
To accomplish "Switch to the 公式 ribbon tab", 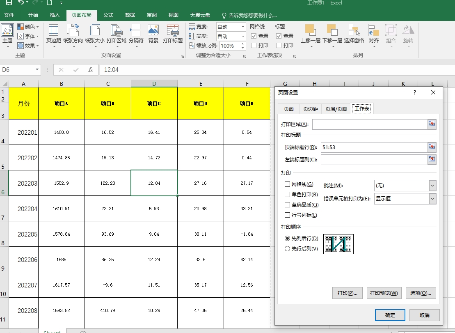I will [x=108, y=15].
